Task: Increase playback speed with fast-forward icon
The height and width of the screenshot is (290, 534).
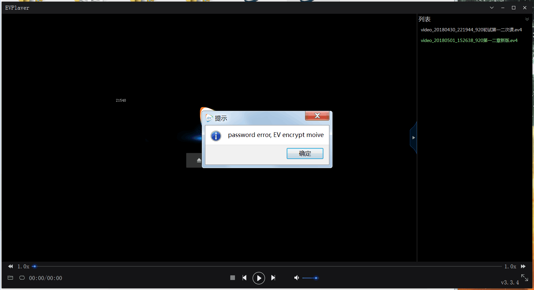Action: pos(523,266)
